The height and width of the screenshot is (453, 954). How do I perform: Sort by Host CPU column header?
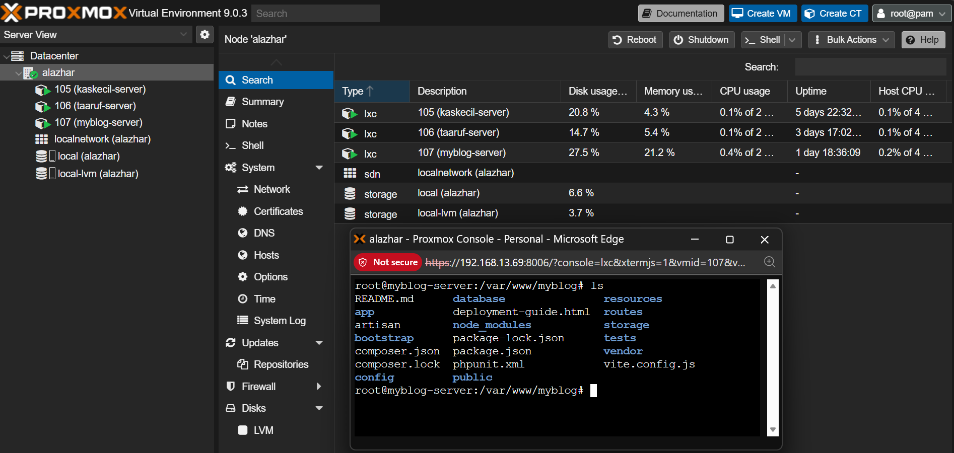(908, 91)
